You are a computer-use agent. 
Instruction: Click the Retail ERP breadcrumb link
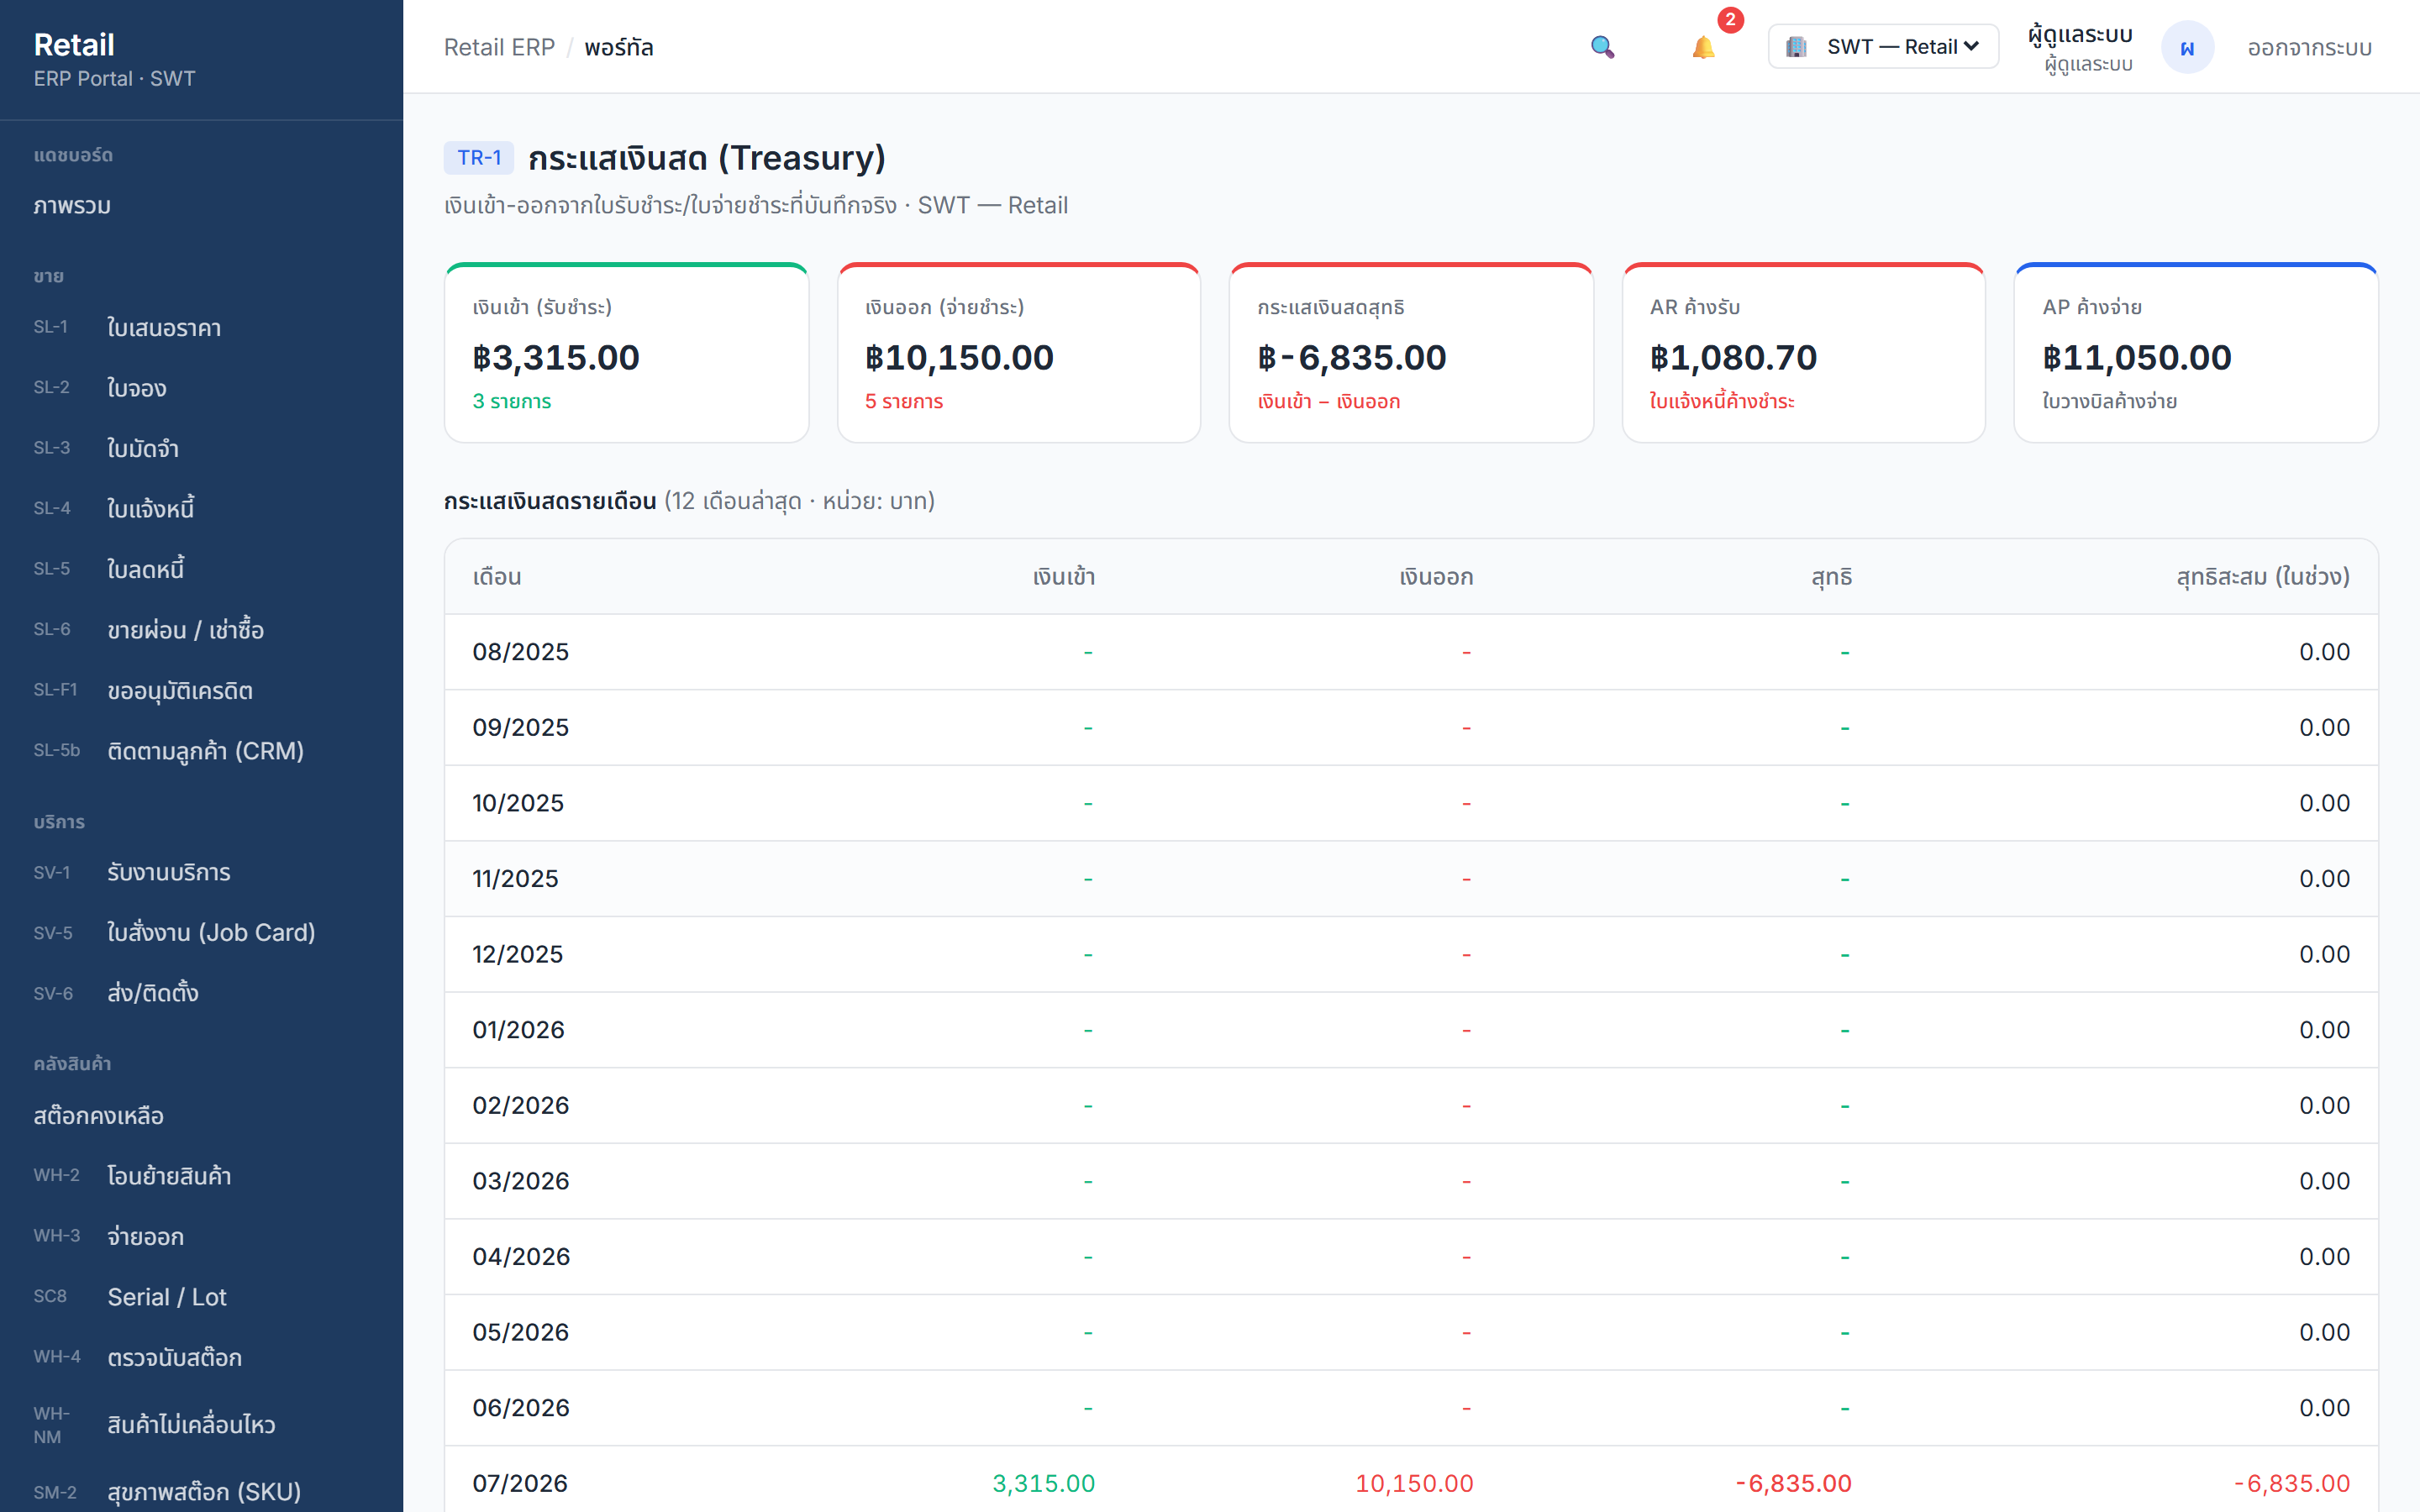pos(499,47)
